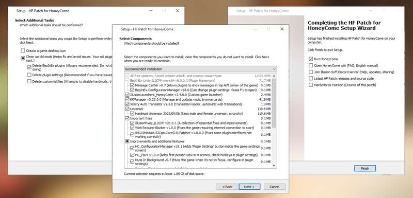Minimize the Select Components setup window
This screenshot has height=198, width=413.
click(255, 29)
